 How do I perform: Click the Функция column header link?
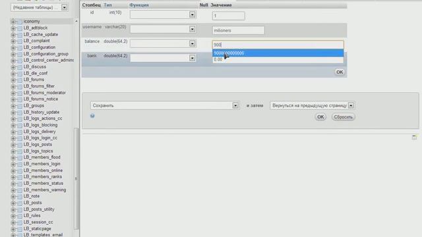139,5
